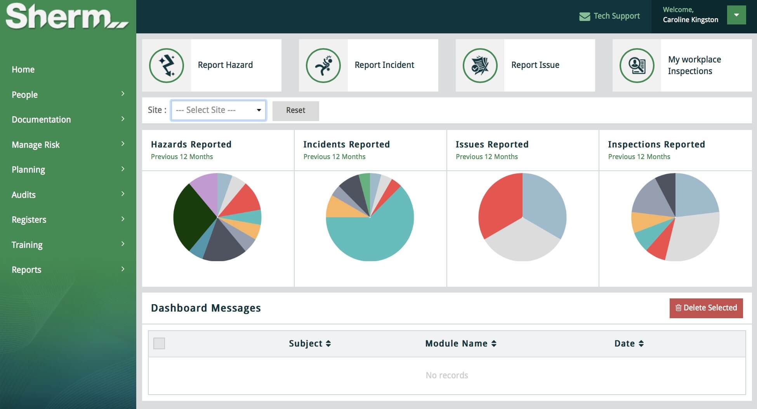Viewport: 757px width, 409px height.
Task: Go to Home in the sidebar
Action: tap(23, 69)
